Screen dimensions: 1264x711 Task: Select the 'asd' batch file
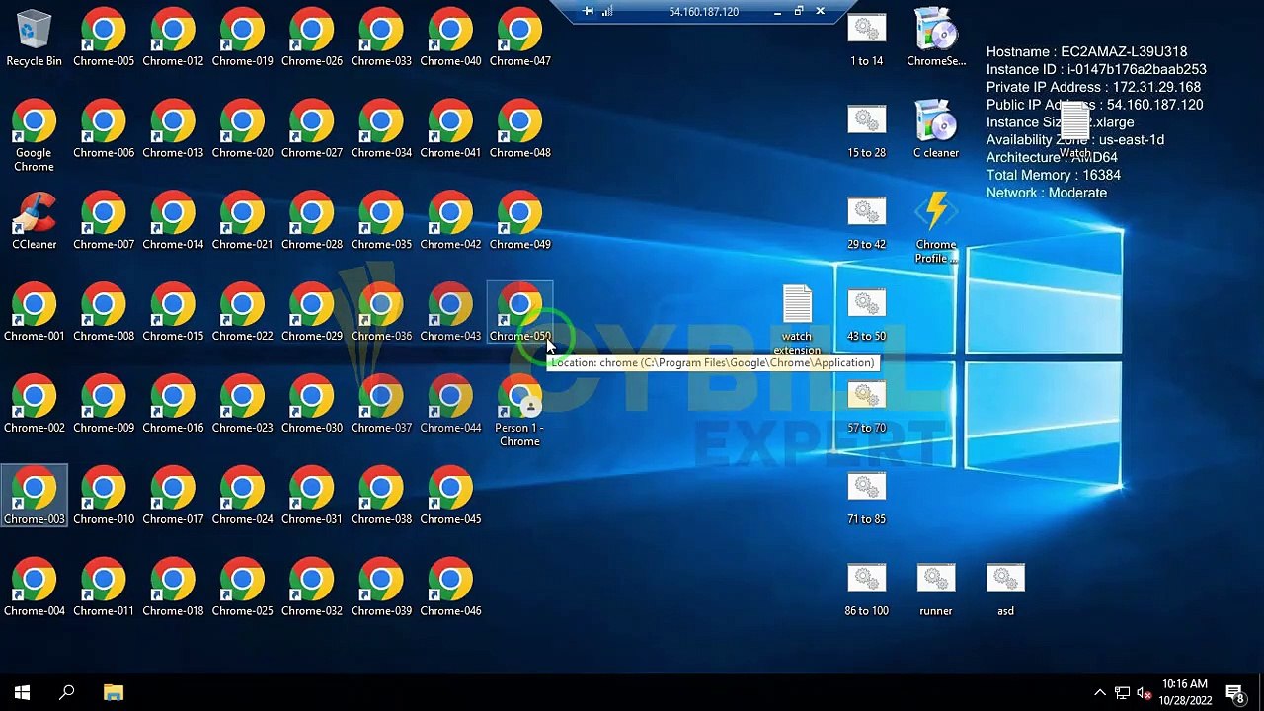click(1005, 591)
